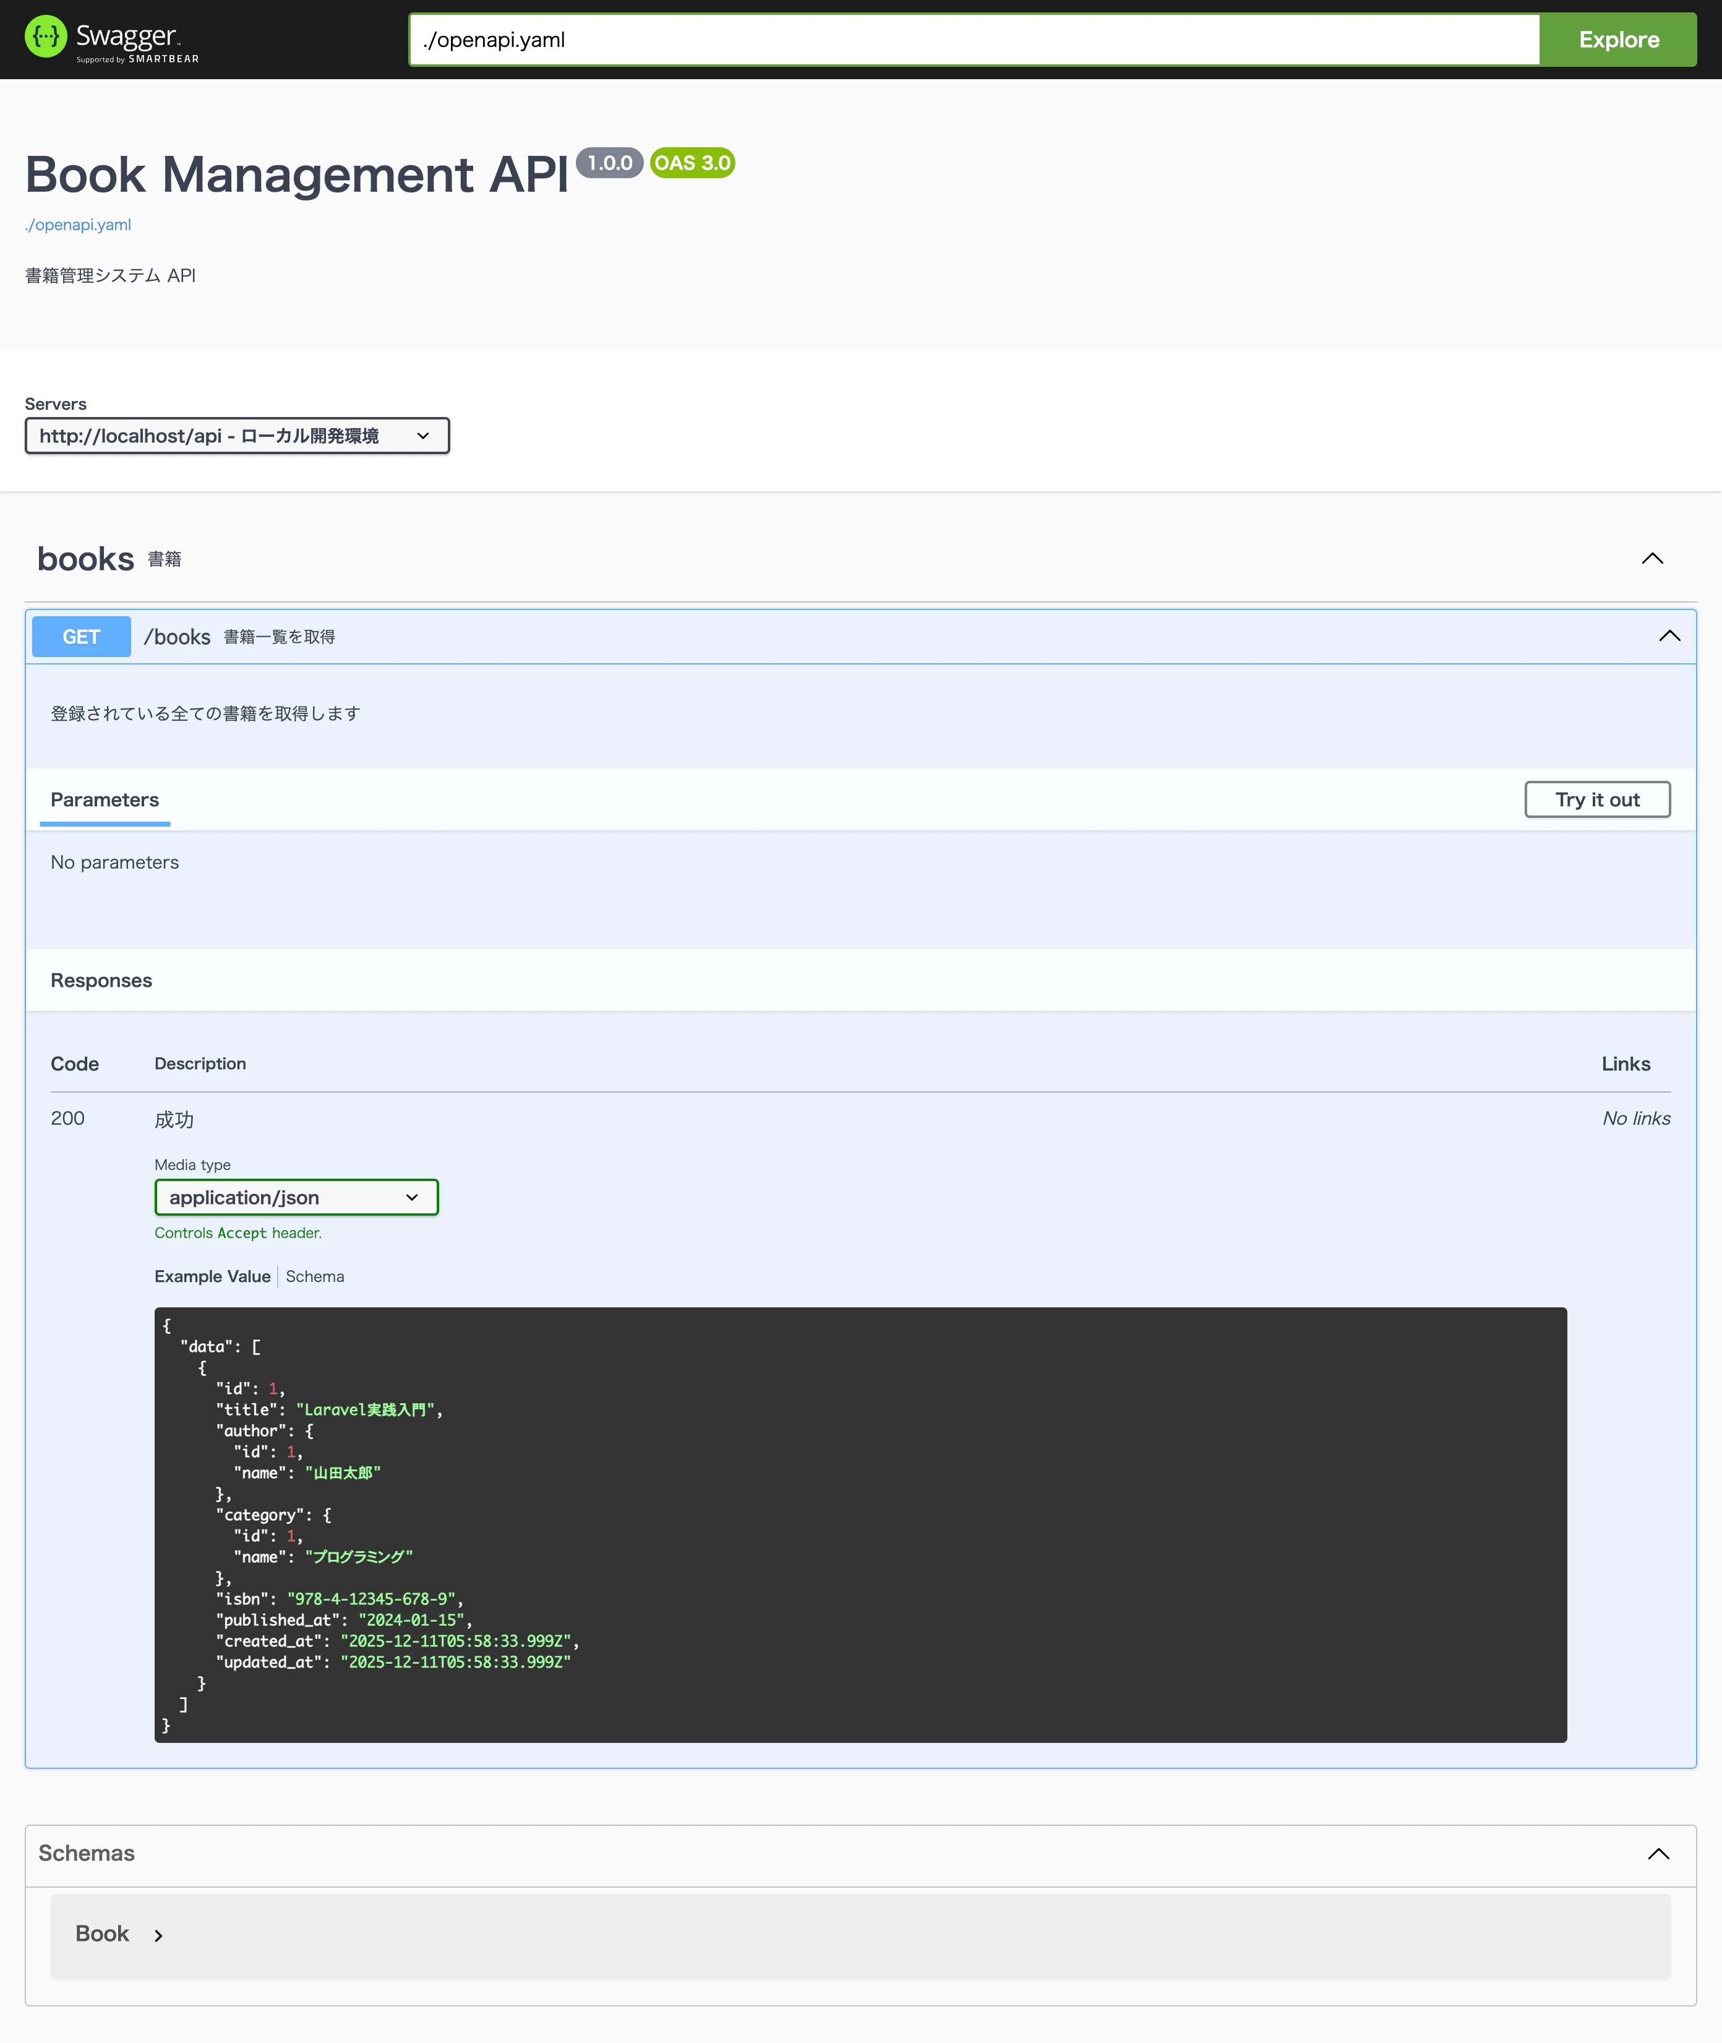Screen dimensions: 1722x2043
Task: Collapse the books tag section chevron
Action: pyautogui.click(x=1651, y=559)
